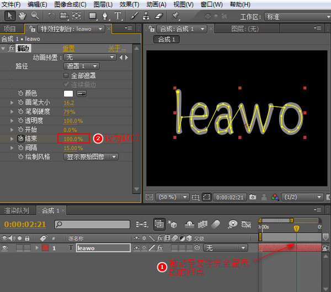Toggle stopwatch for 开始 property
The width and height of the screenshot is (331, 292).
(x=20, y=129)
